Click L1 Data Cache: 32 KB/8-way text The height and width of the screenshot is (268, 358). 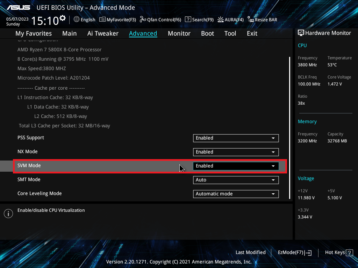(x=58, y=107)
